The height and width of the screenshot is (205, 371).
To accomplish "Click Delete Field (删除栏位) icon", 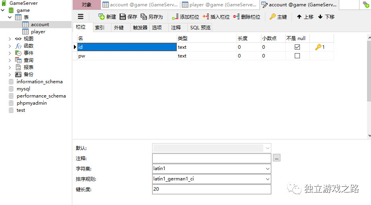I will [236, 17].
